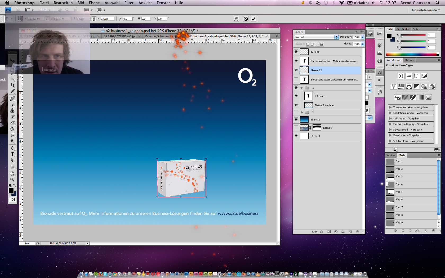This screenshot has height=278, width=445.
Task: Hide the o2 logo layer
Action: (296, 52)
